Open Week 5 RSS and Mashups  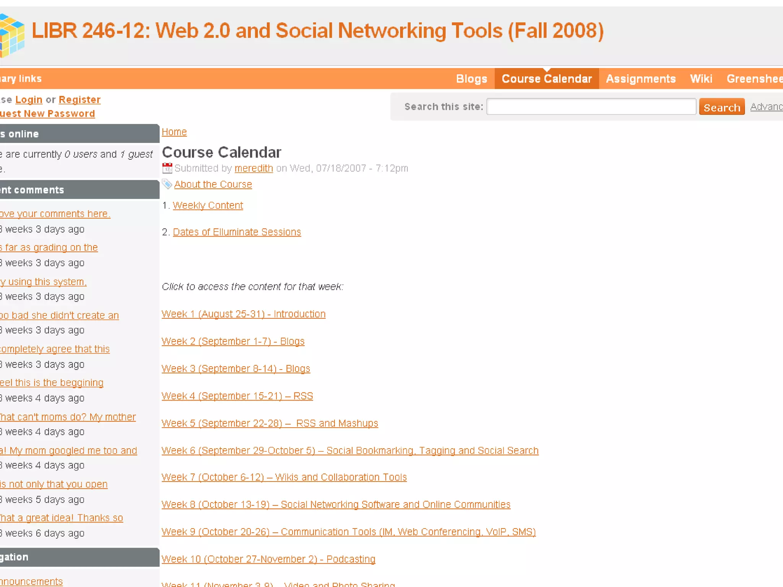(270, 423)
